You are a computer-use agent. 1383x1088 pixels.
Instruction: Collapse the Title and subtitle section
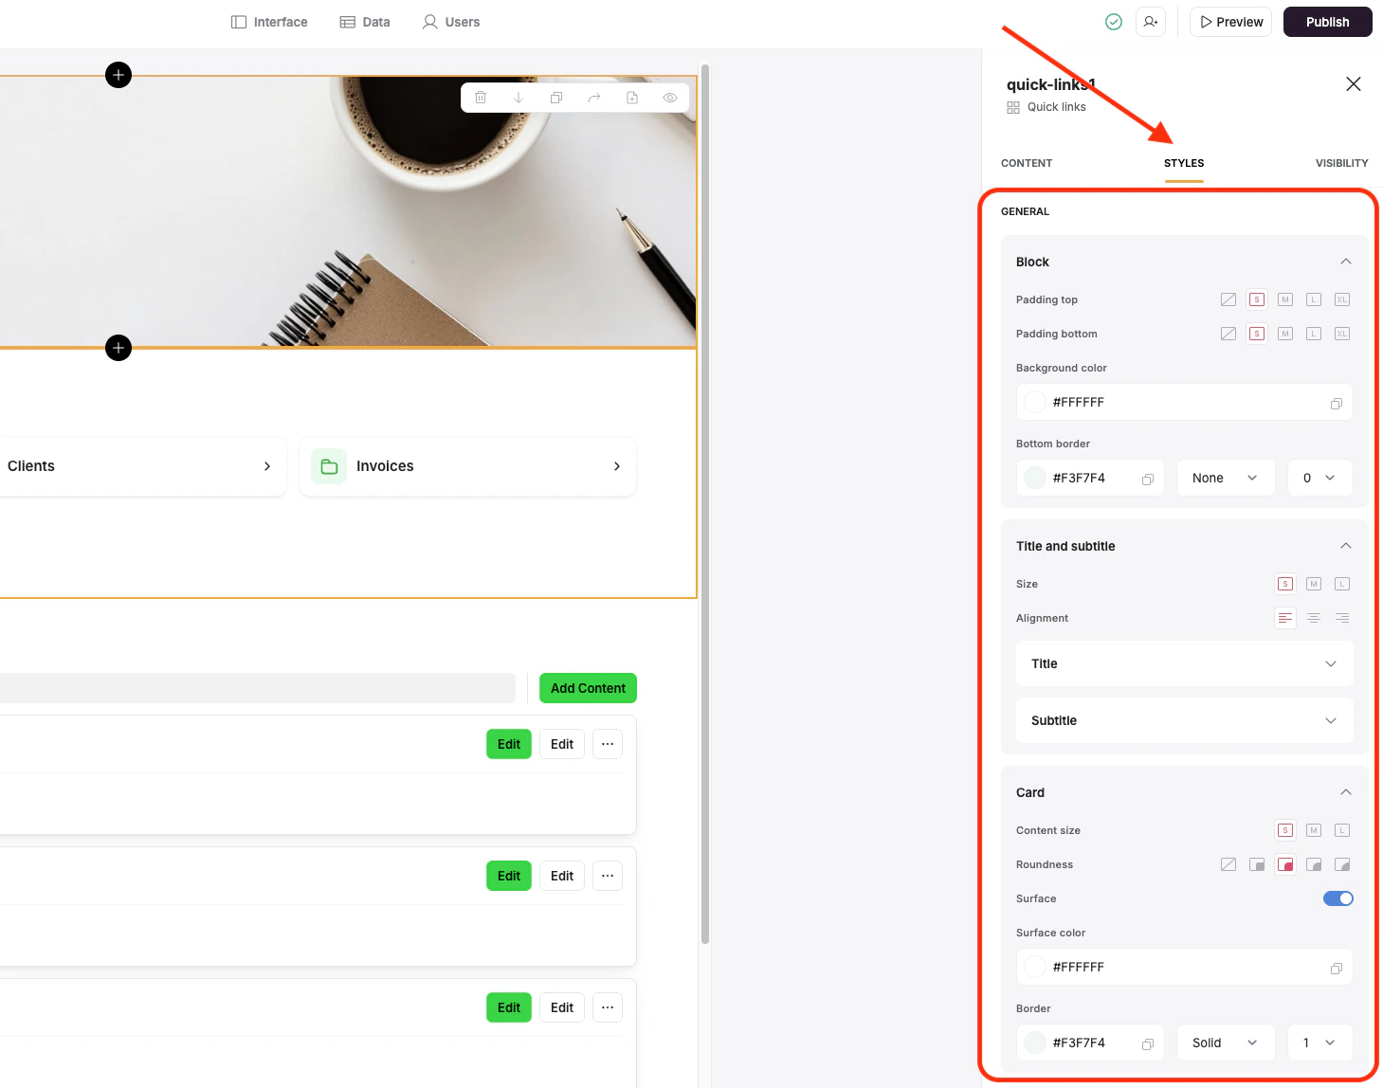coord(1346,546)
